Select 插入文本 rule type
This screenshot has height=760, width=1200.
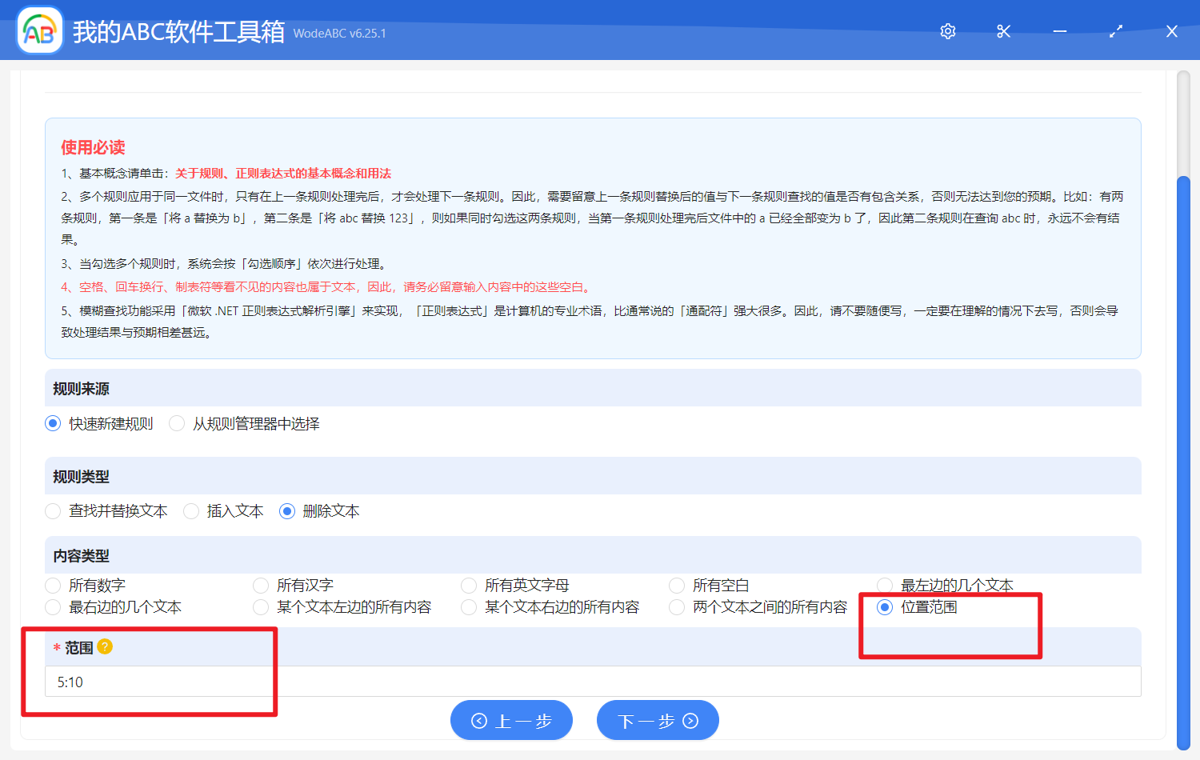coord(190,510)
